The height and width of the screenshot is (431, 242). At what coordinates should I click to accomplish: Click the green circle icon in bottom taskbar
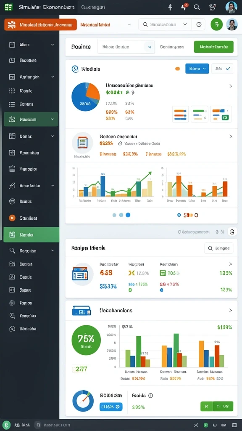(7, 425)
